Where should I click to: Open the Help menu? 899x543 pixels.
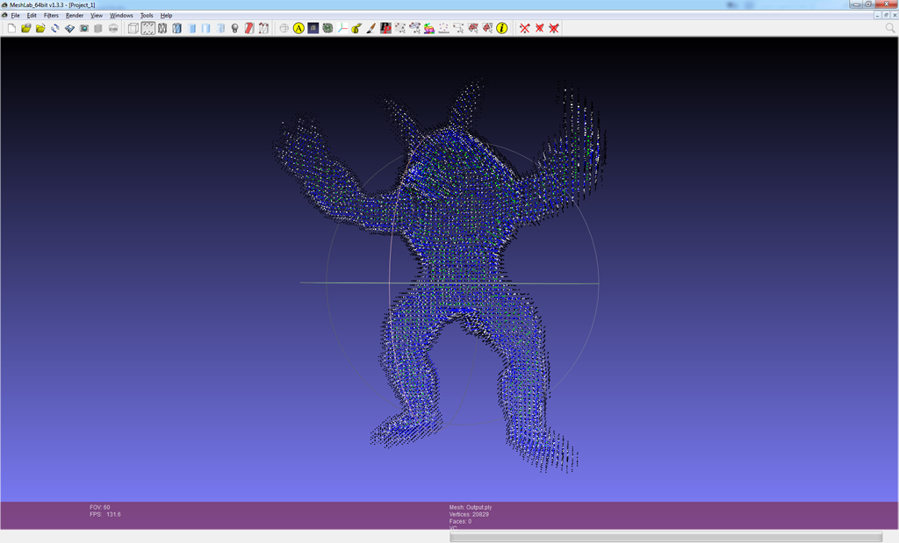(x=166, y=16)
